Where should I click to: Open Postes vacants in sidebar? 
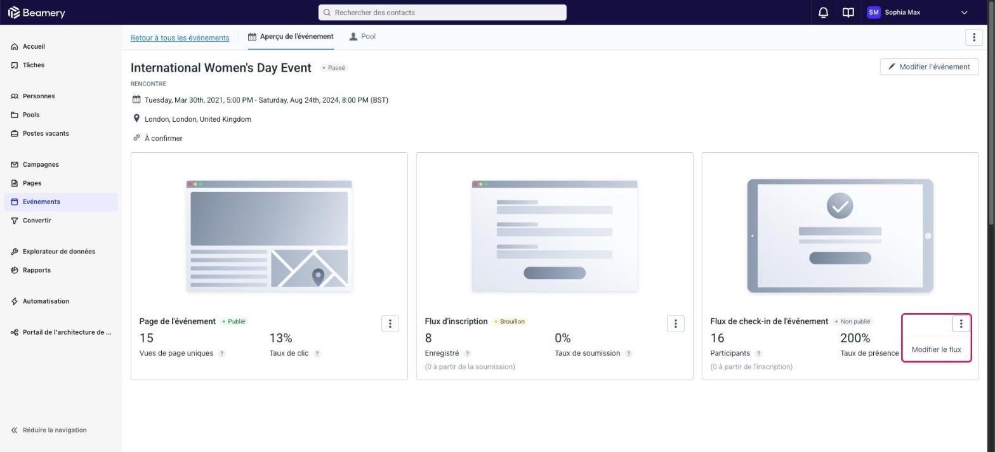(x=61, y=134)
